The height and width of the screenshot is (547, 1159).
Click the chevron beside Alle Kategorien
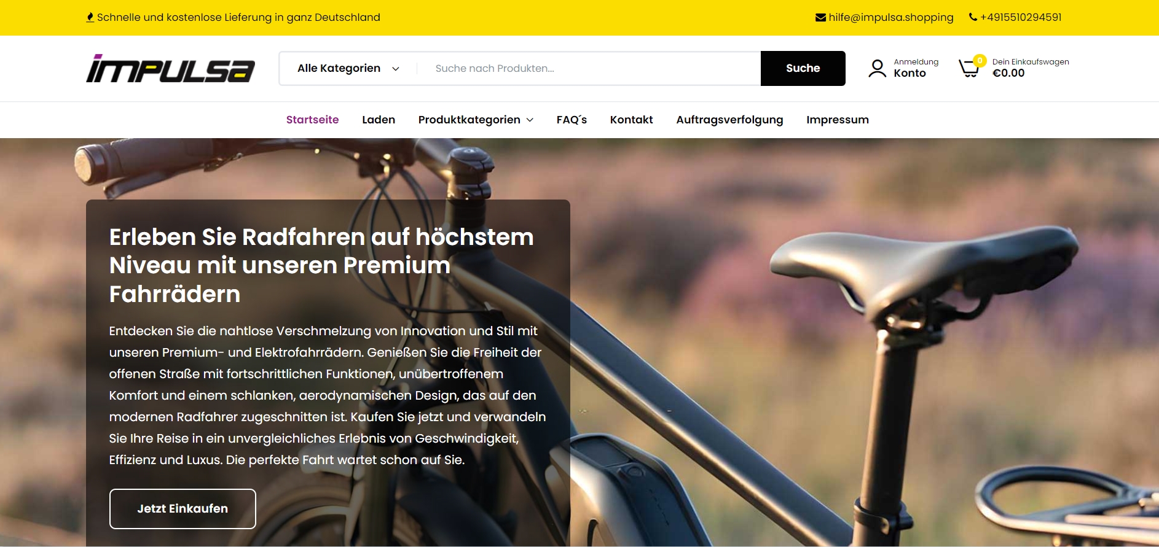click(396, 69)
